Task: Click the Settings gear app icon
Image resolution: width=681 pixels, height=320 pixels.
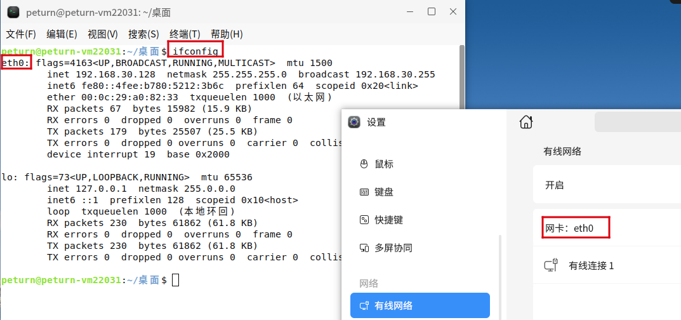Action: coord(354,122)
